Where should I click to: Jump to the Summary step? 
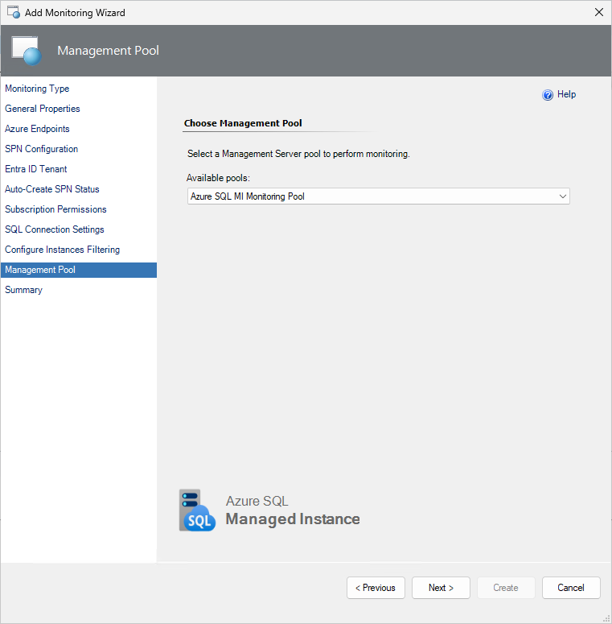23,290
